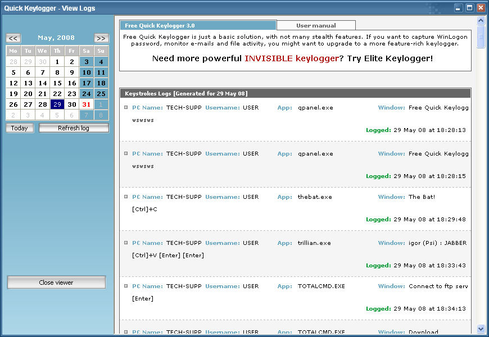
Task: Minimize the Quick Keylogger window
Action: 458,8
